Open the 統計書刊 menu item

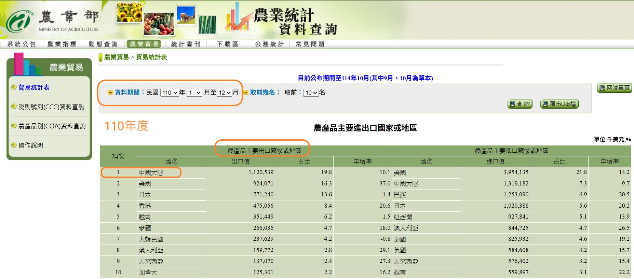click(186, 44)
